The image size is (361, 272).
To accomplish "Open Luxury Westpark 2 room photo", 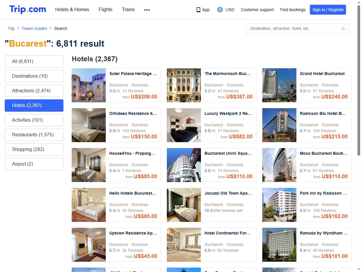I will pyautogui.click(x=184, y=125).
